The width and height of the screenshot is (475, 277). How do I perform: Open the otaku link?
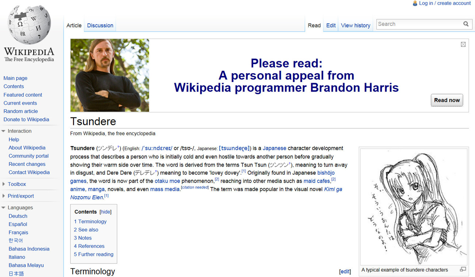point(161,181)
